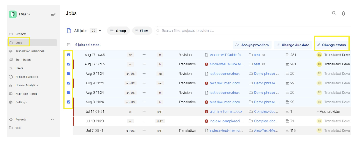Click the 75 jobs count badge
This screenshot has width=363, height=143.
click(93, 31)
